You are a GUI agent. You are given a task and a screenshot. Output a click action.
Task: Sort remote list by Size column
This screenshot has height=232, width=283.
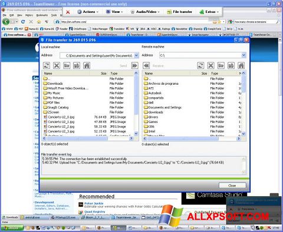pos(199,74)
